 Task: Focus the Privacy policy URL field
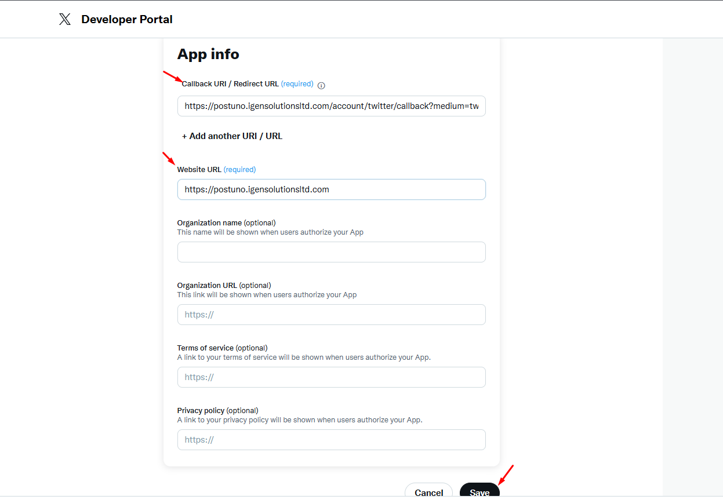(x=331, y=440)
